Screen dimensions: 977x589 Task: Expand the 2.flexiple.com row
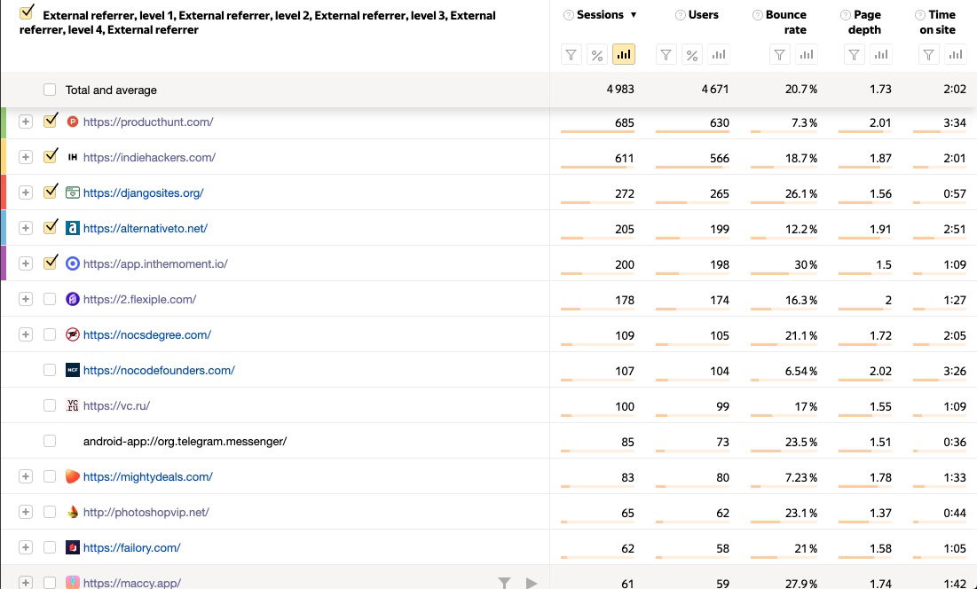tap(26, 299)
